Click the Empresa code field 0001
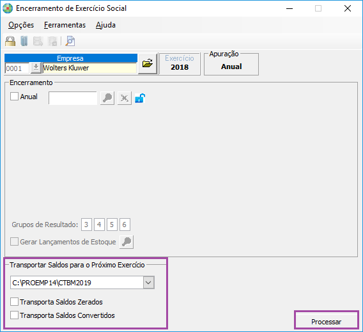This screenshot has height=332, width=363. click(17, 68)
